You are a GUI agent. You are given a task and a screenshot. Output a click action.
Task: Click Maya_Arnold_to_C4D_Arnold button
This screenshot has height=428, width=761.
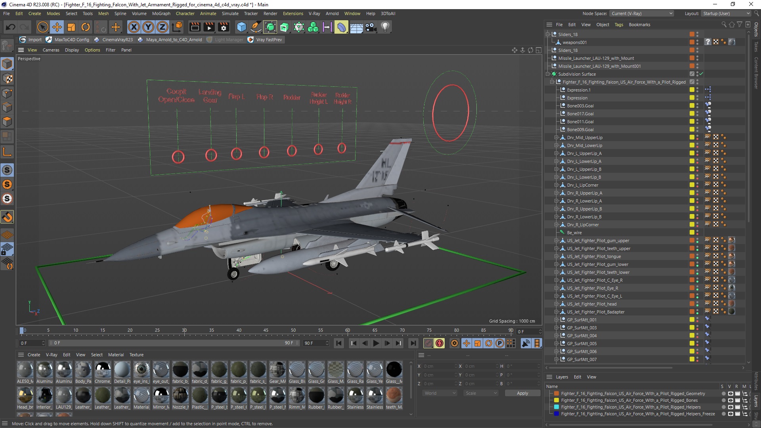[170, 40]
